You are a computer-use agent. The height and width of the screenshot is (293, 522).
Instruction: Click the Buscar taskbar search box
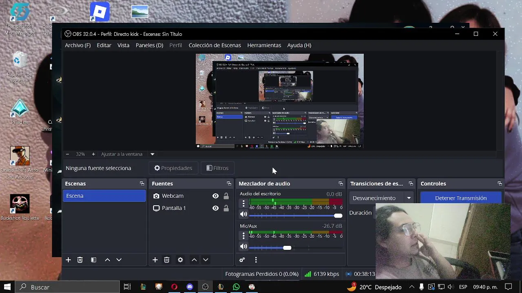67,287
